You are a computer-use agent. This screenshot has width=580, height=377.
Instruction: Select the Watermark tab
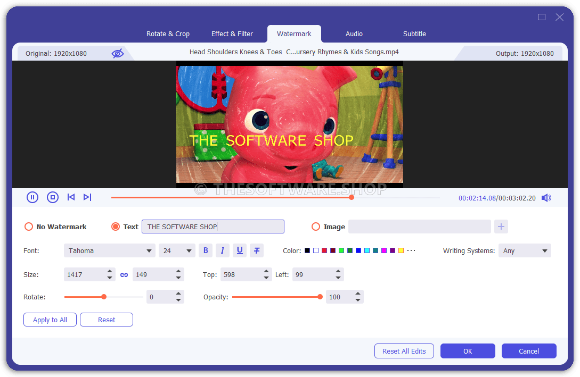(x=294, y=34)
